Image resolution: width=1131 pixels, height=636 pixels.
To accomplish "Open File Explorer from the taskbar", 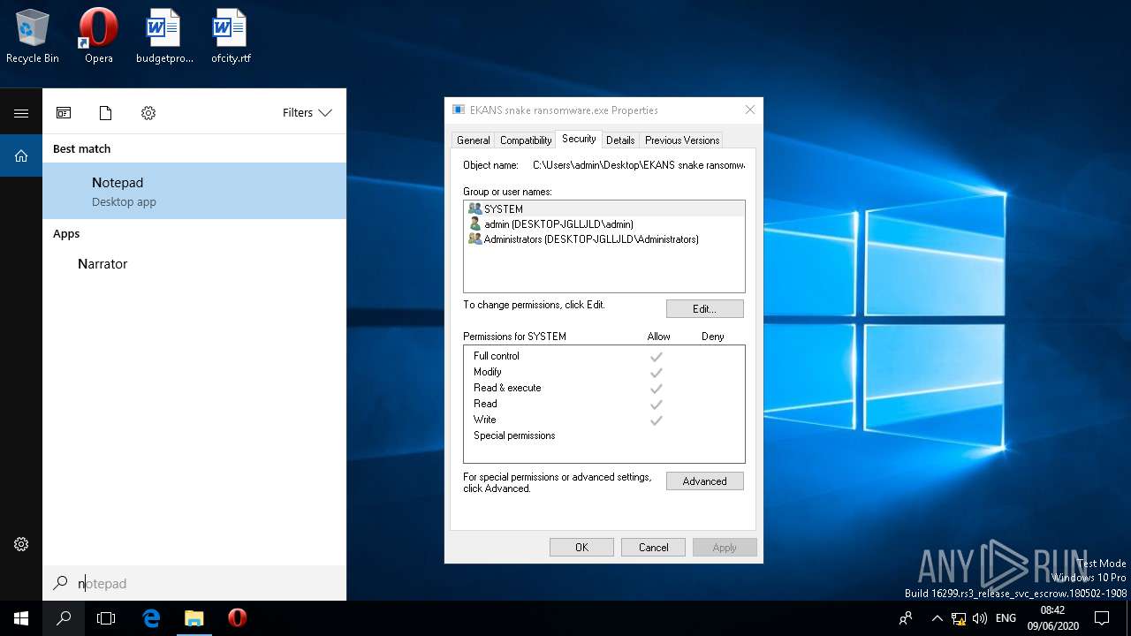I will click(x=194, y=618).
